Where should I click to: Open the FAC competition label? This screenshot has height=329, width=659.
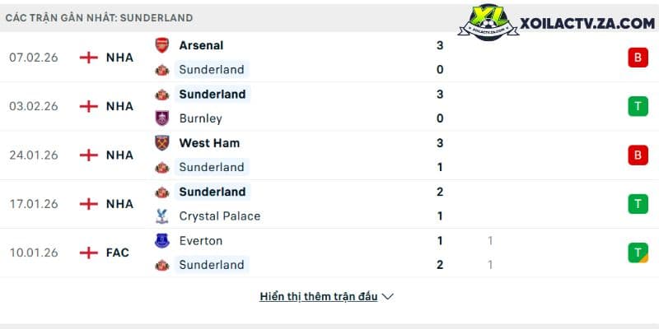117,253
